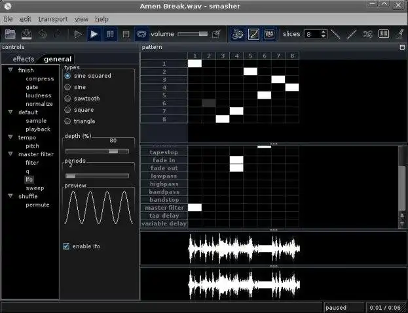Click the broom clear icon at the toolbar end
The width and height of the screenshot is (408, 313).
[400, 34]
